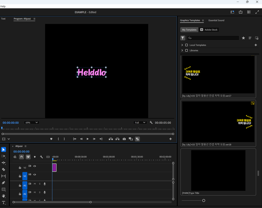Click the Export Frame camera icon
The image size is (262, 208).
124,139
